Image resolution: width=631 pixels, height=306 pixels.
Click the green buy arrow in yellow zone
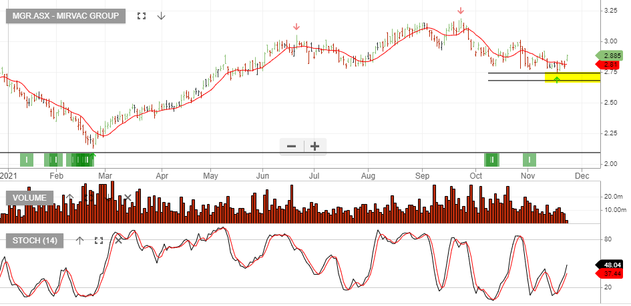click(x=556, y=79)
